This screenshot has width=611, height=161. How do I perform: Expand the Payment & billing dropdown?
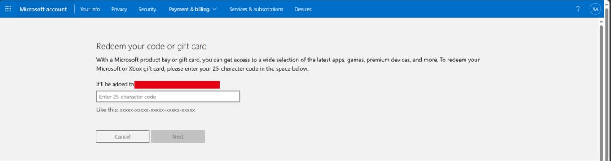pyautogui.click(x=193, y=9)
